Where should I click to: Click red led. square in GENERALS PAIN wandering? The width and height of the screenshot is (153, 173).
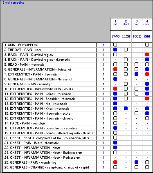coord(115,162)
